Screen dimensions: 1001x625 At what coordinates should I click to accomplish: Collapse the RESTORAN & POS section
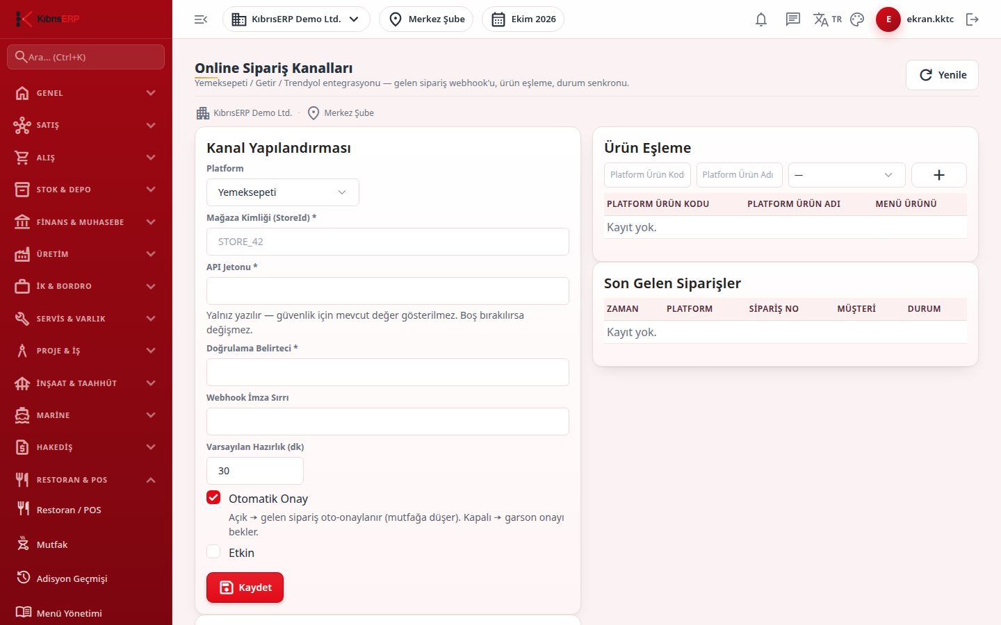point(86,480)
